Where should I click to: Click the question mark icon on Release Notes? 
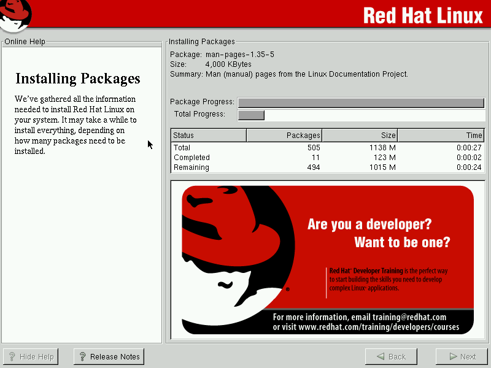(83, 356)
